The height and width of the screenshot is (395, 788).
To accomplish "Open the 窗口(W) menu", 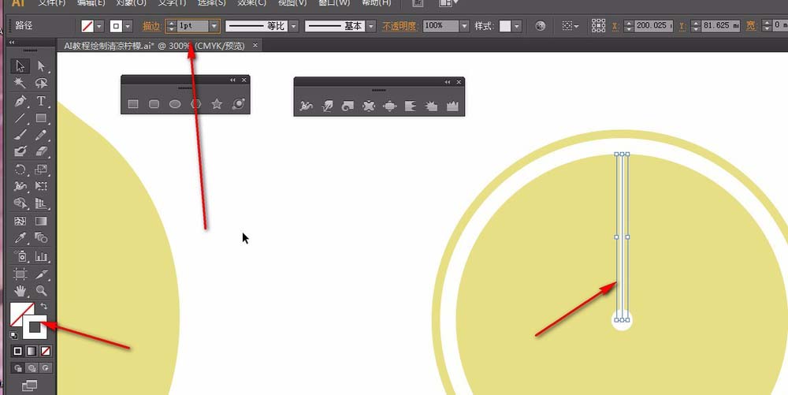I will tap(334, 3).
